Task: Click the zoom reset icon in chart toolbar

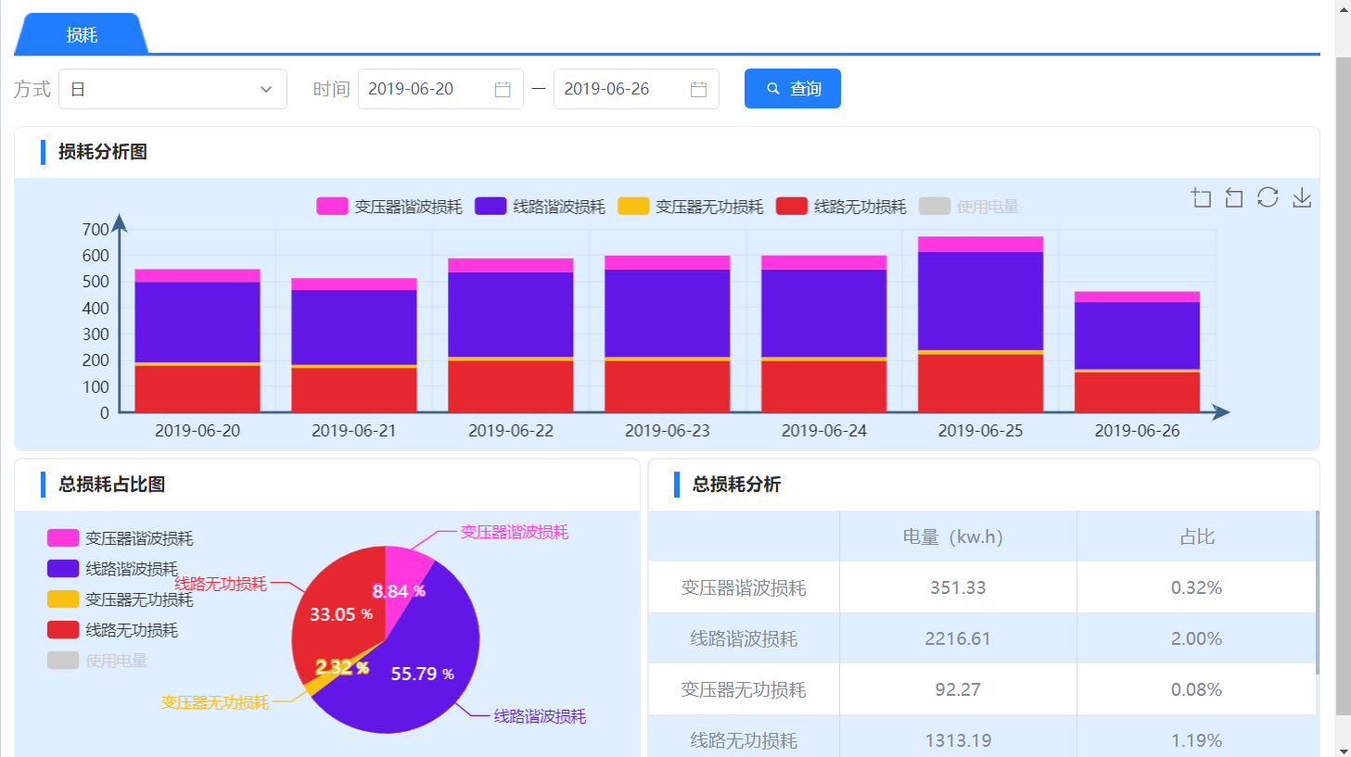Action: [x=1234, y=197]
